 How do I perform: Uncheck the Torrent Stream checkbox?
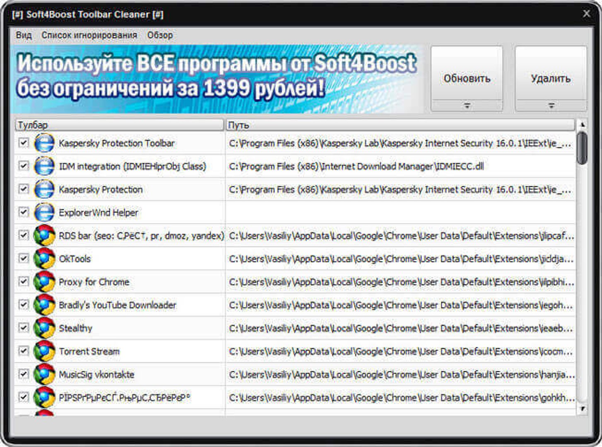[24, 351]
